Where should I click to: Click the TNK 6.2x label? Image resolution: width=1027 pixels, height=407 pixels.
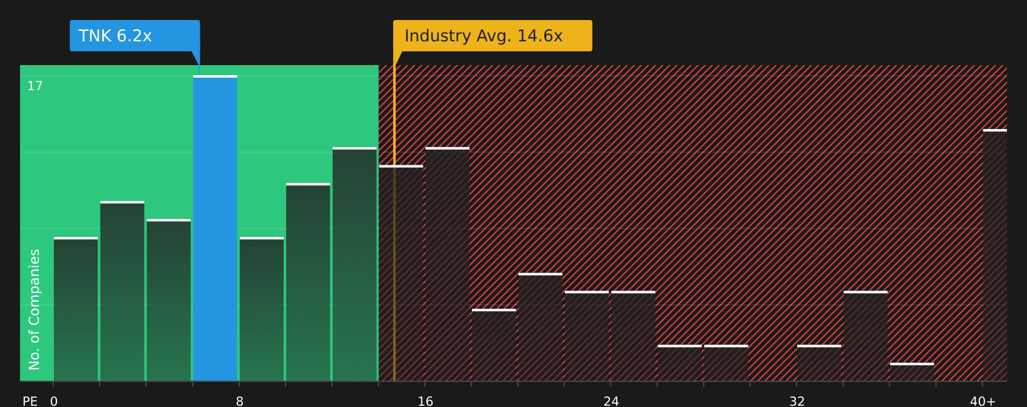pyautogui.click(x=135, y=36)
